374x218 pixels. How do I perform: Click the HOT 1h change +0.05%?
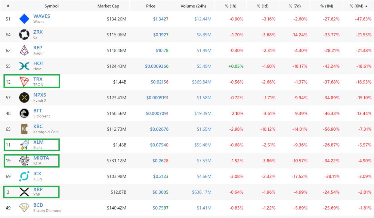(x=236, y=66)
